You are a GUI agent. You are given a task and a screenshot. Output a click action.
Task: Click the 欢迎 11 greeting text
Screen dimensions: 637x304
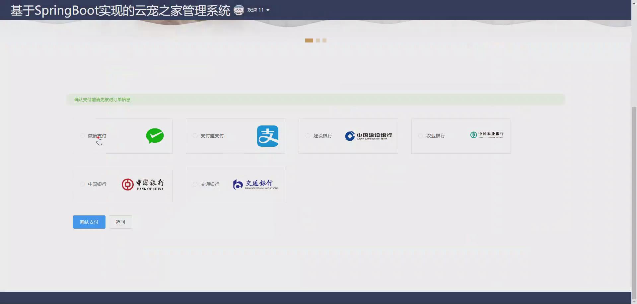pyautogui.click(x=255, y=10)
